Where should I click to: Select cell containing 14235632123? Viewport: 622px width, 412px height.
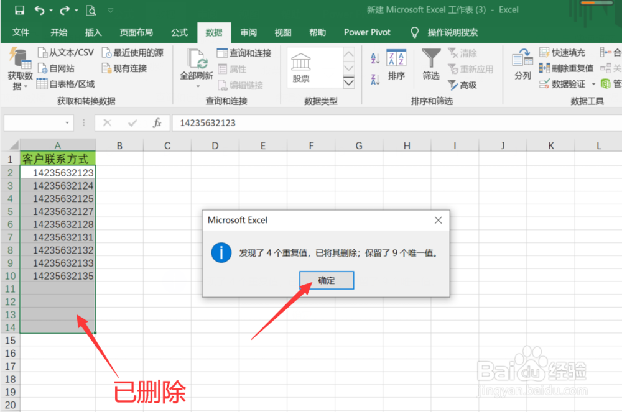click(57, 173)
